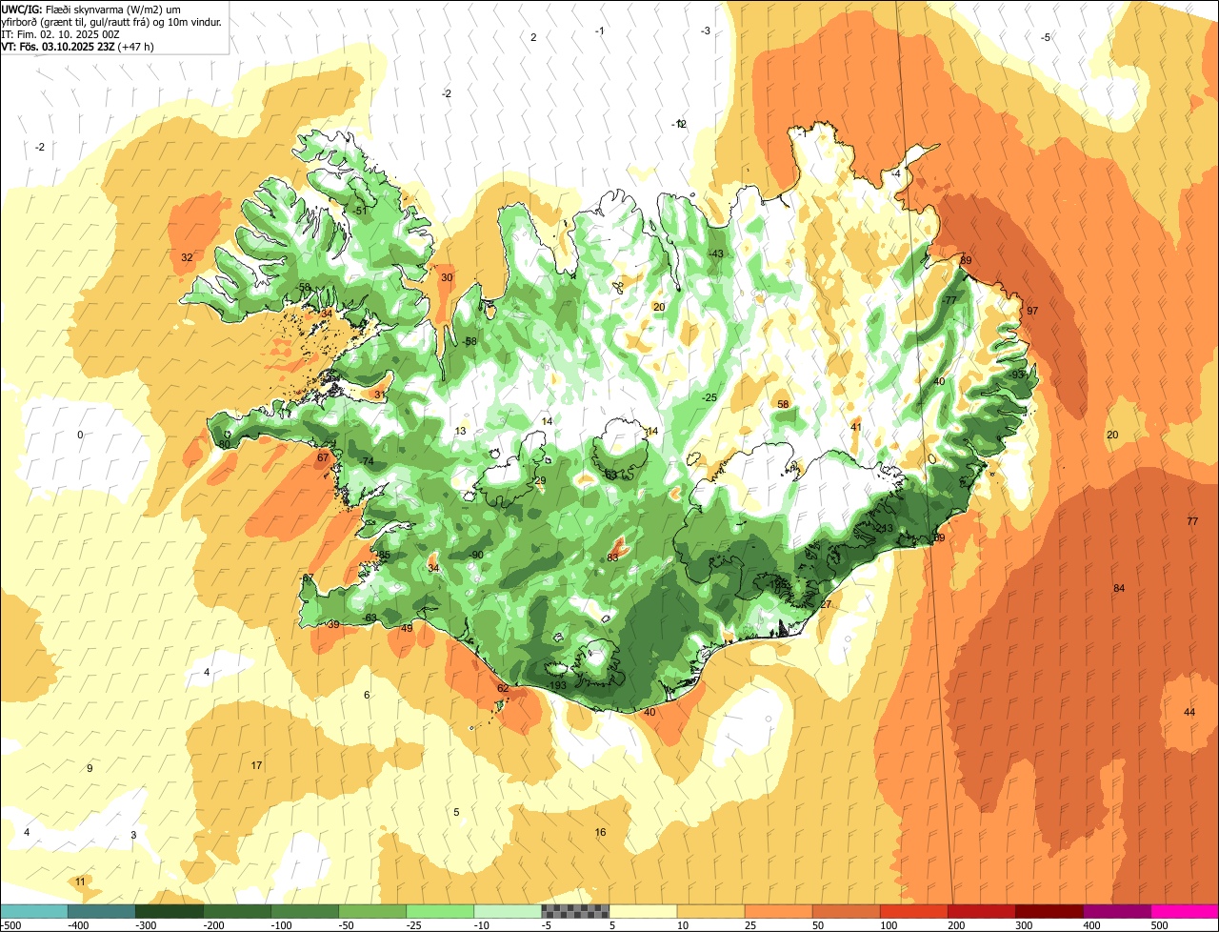
Task: Click the map value "62" off the southwest coast
Action: [x=503, y=688]
